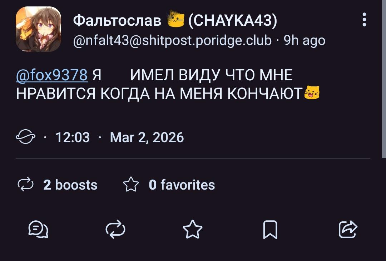Viewport: 386px width, 261px height.
Task: View the 0 favorites list
Action: (182, 185)
